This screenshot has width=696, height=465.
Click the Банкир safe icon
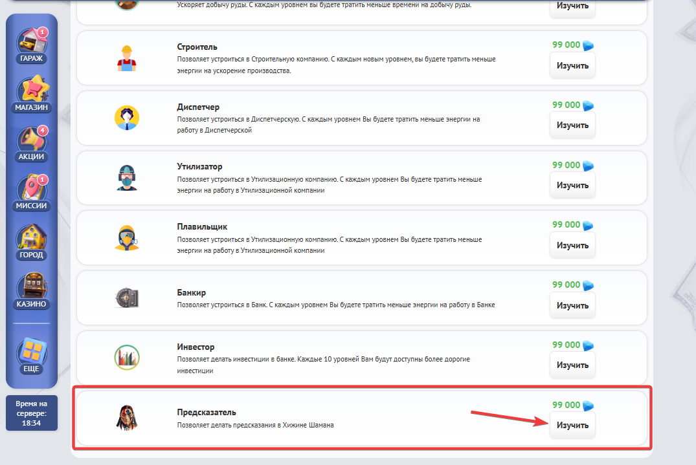click(x=128, y=298)
